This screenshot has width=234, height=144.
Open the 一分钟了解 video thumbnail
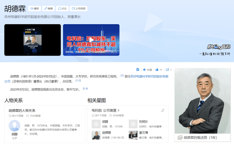pos(33,40)
